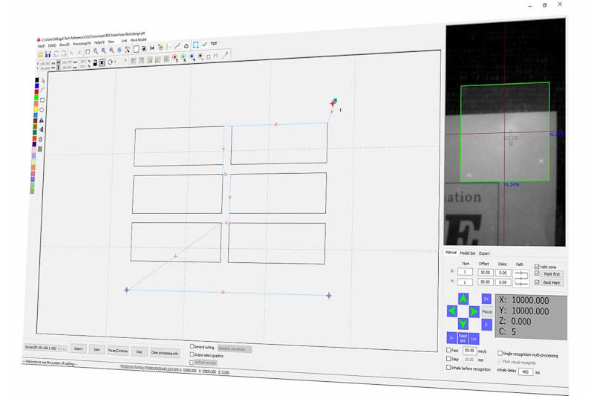Open the Processing menu
The image size is (594, 396).
click(82, 45)
